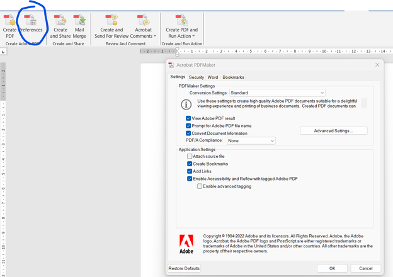Click Create and Send For Review
Screen dimensions: 393x277
(111, 26)
